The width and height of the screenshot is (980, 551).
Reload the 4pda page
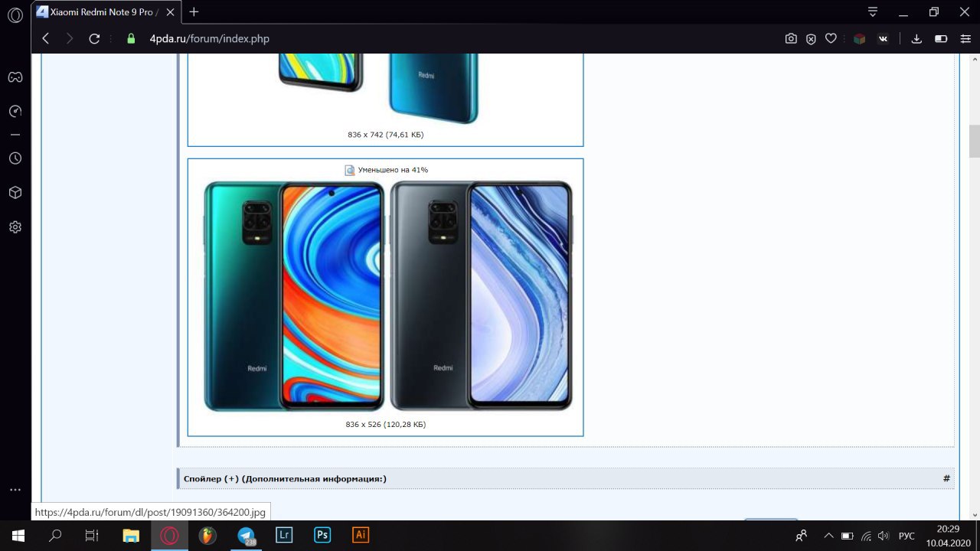click(94, 38)
